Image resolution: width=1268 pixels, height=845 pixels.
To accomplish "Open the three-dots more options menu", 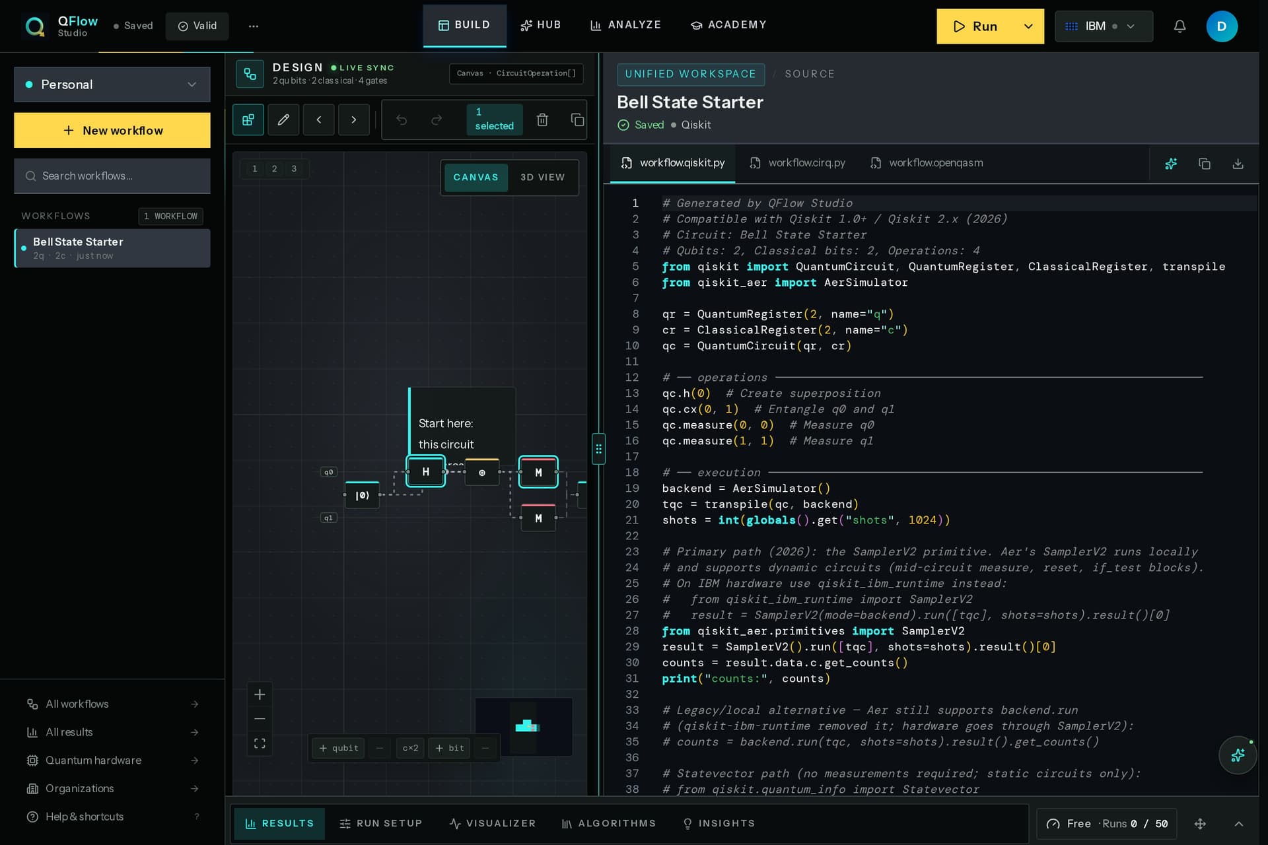I will pyautogui.click(x=254, y=26).
